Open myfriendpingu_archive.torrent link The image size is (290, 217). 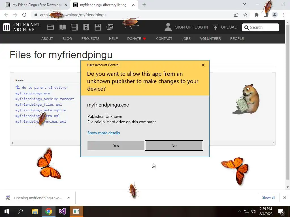point(45,99)
